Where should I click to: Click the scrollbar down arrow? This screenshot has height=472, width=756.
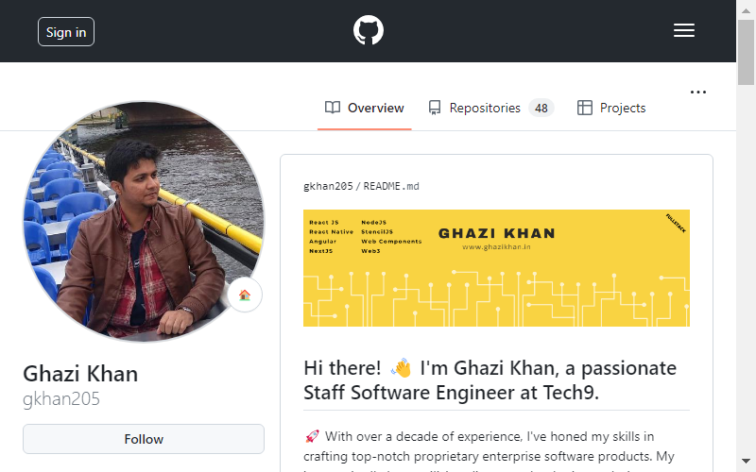(x=746, y=461)
